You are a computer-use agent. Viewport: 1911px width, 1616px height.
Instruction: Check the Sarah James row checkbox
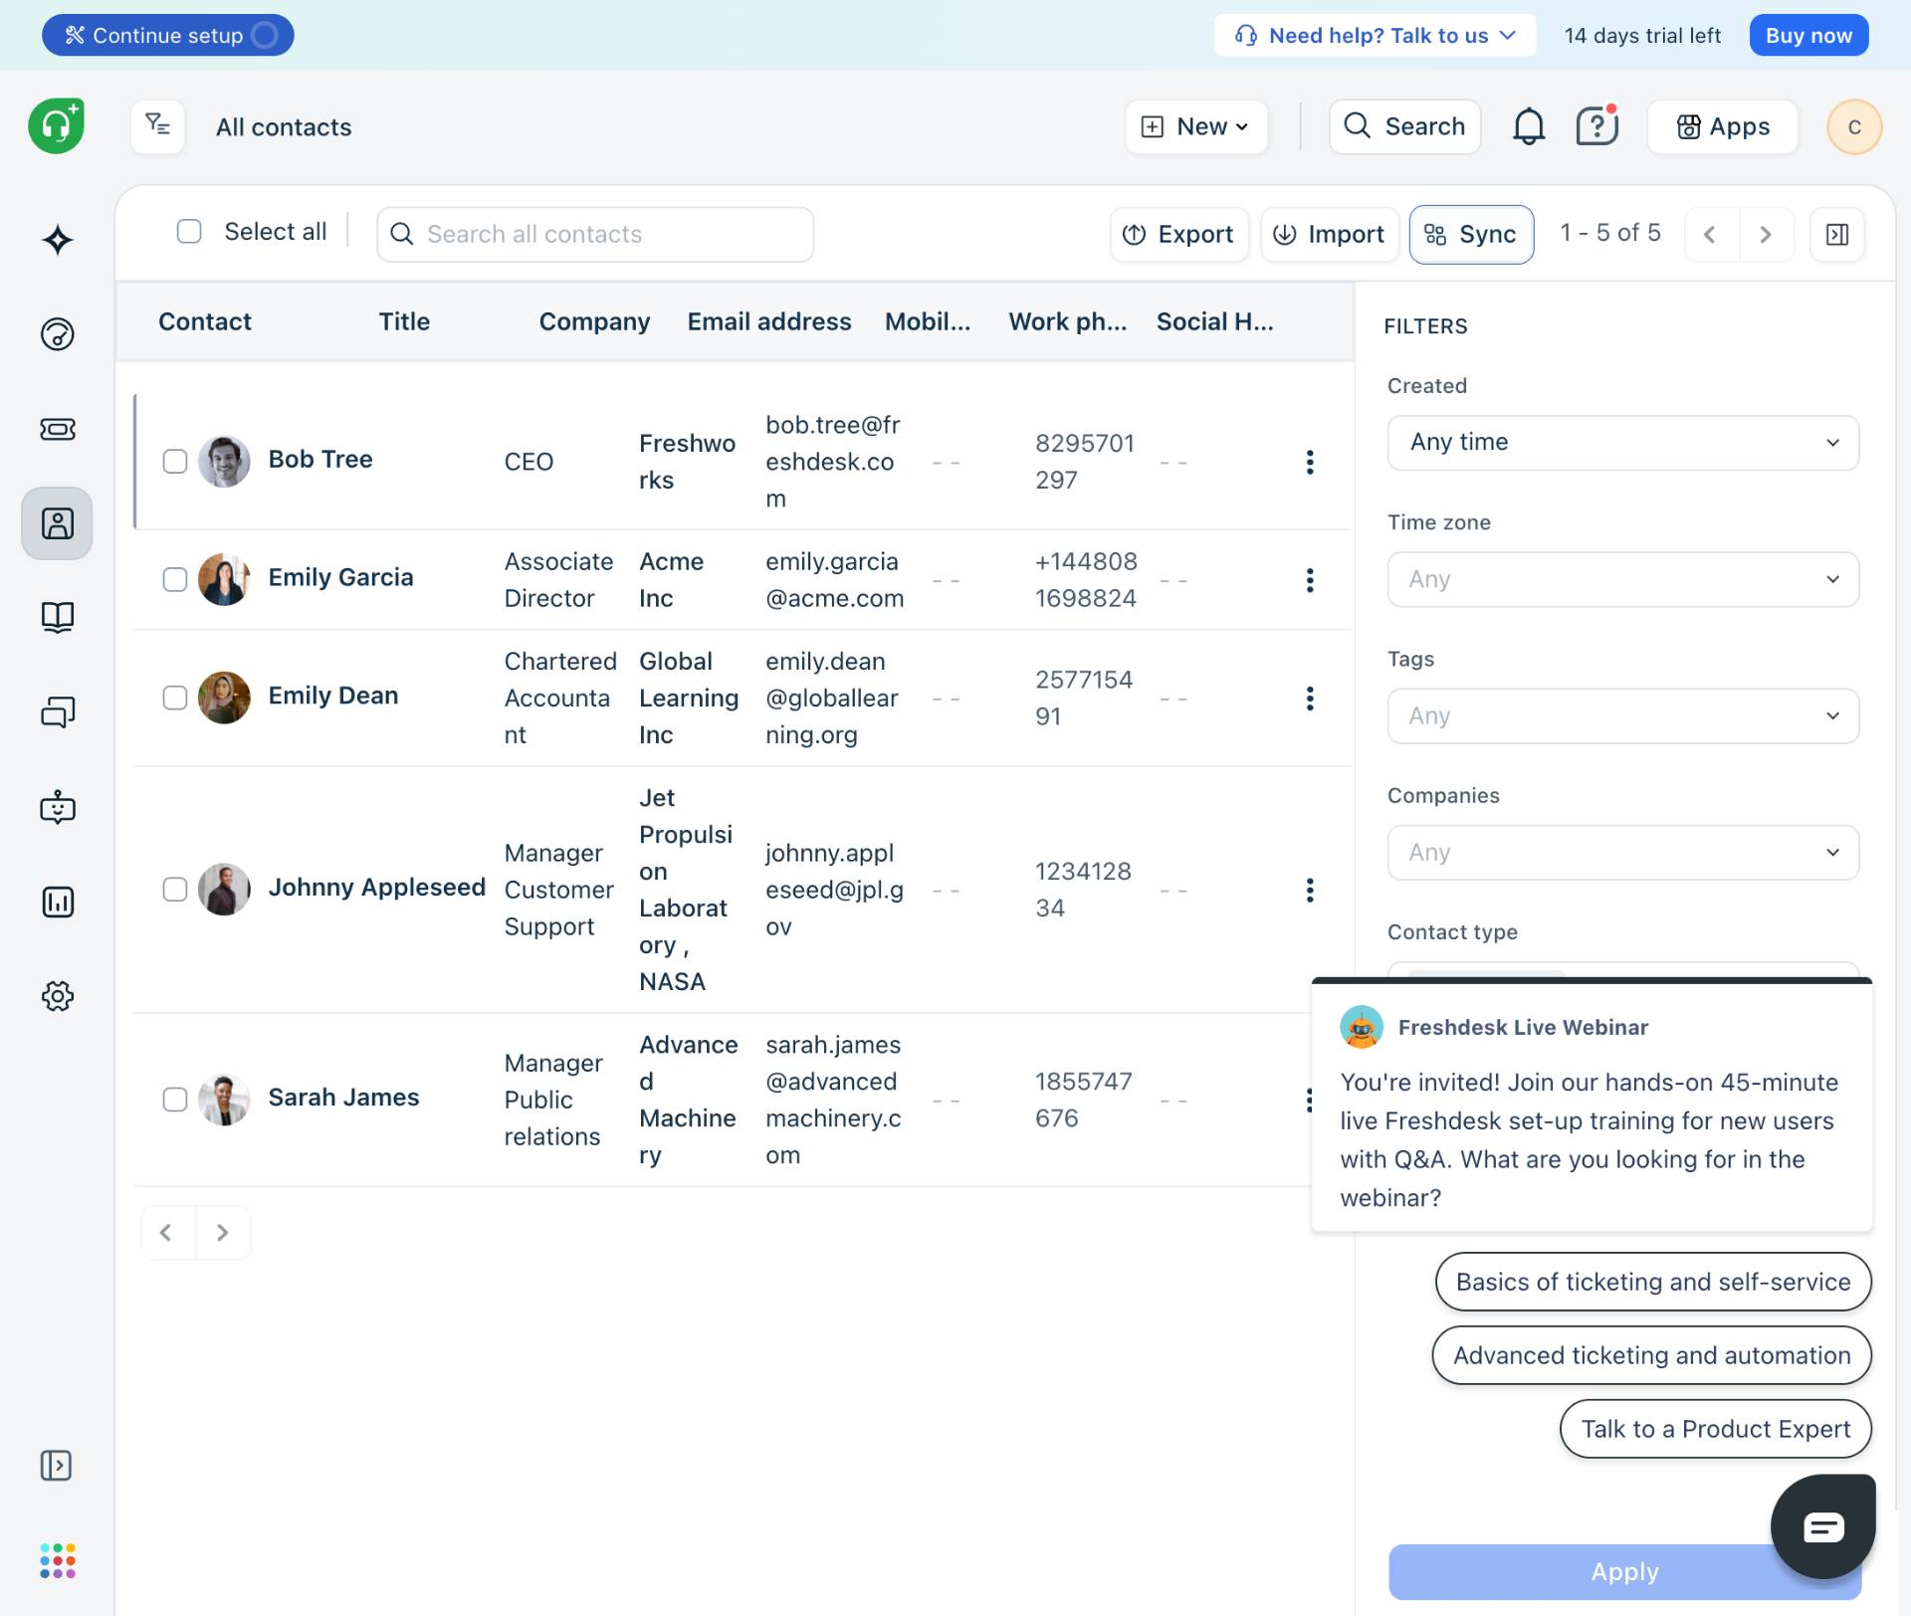174,1099
